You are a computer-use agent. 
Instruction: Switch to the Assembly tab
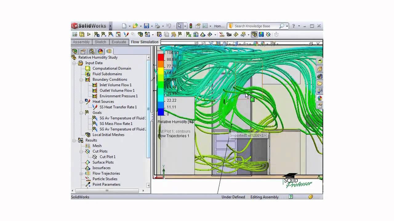click(81, 42)
